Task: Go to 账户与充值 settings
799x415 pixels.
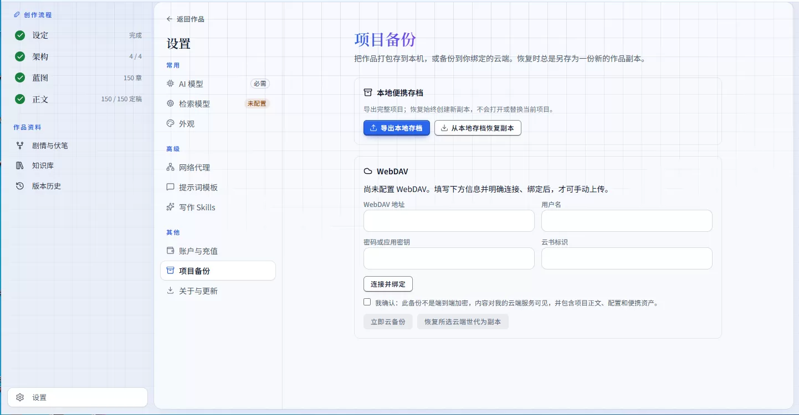Action: pyautogui.click(x=218, y=251)
